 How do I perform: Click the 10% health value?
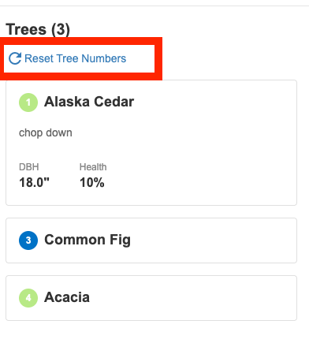click(x=92, y=182)
